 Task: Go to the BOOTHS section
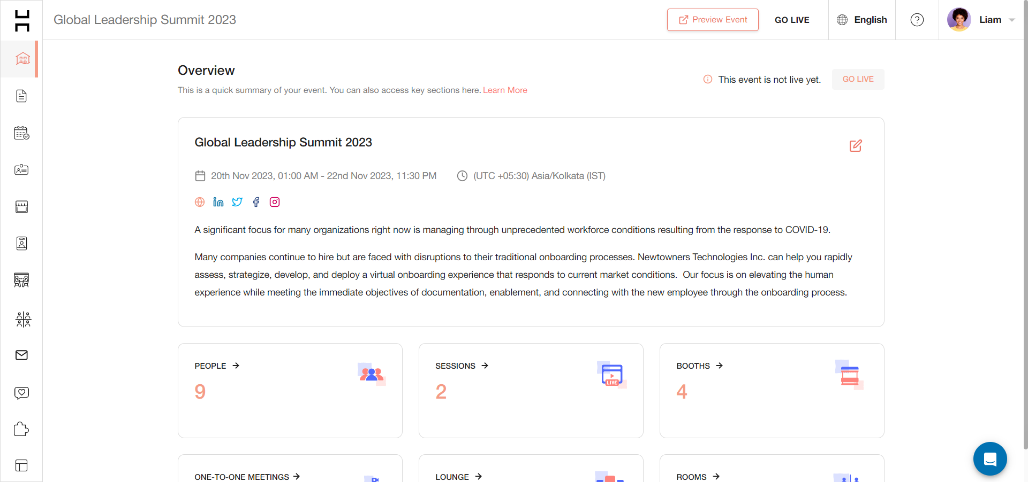pyautogui.click(x=700, y=366)
